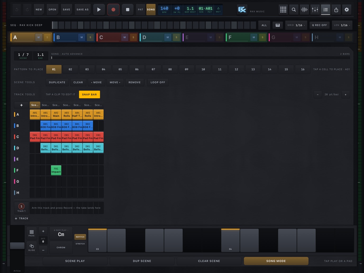This screenshot has height=273, width=364.
Task: Click the PITCH slider handle
Action: point(17,245)
